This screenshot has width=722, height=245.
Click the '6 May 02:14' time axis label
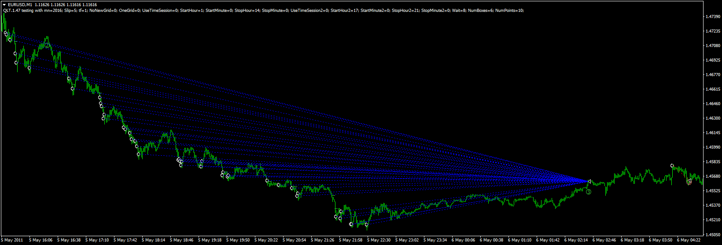576,240
